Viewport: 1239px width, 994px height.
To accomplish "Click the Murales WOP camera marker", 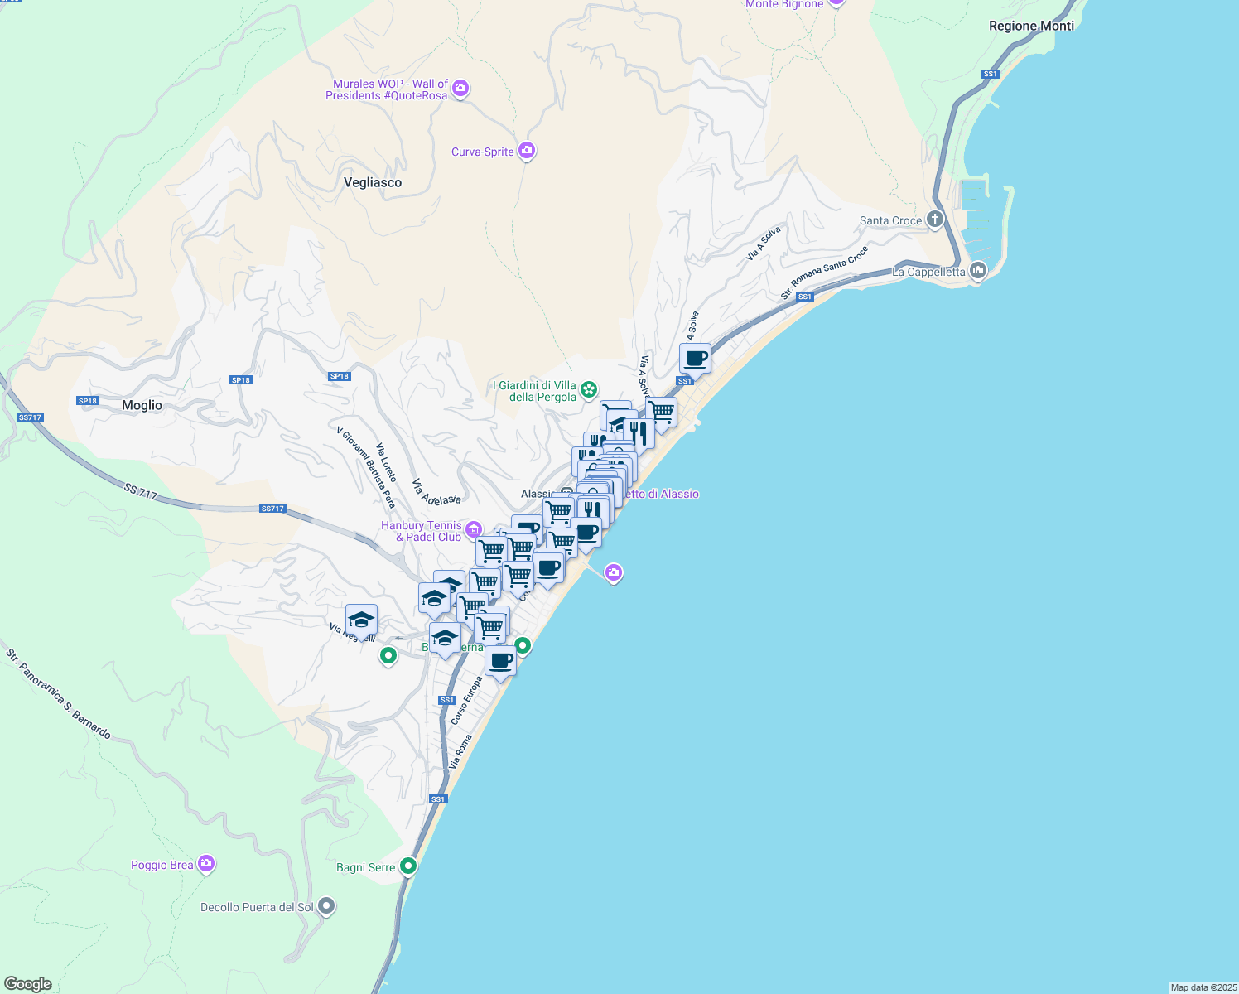I will point(460,89).
